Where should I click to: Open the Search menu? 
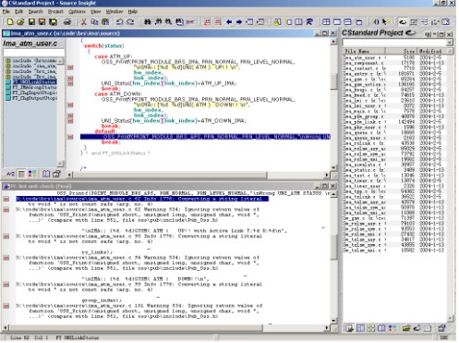(x=35, y=11)
